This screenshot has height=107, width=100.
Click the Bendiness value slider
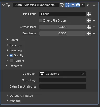click(x=63, y=33)
